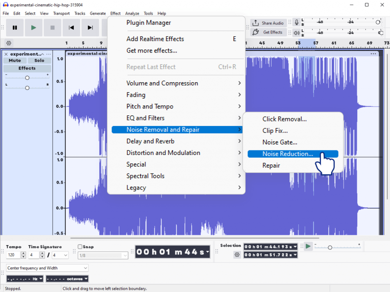Skip to start of the track
Screen dimensions: 390x292
click(x=71, y=27)
